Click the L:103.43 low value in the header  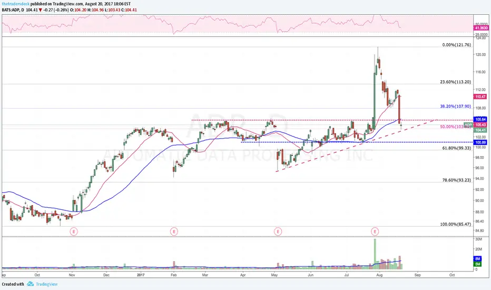(113, 10)
